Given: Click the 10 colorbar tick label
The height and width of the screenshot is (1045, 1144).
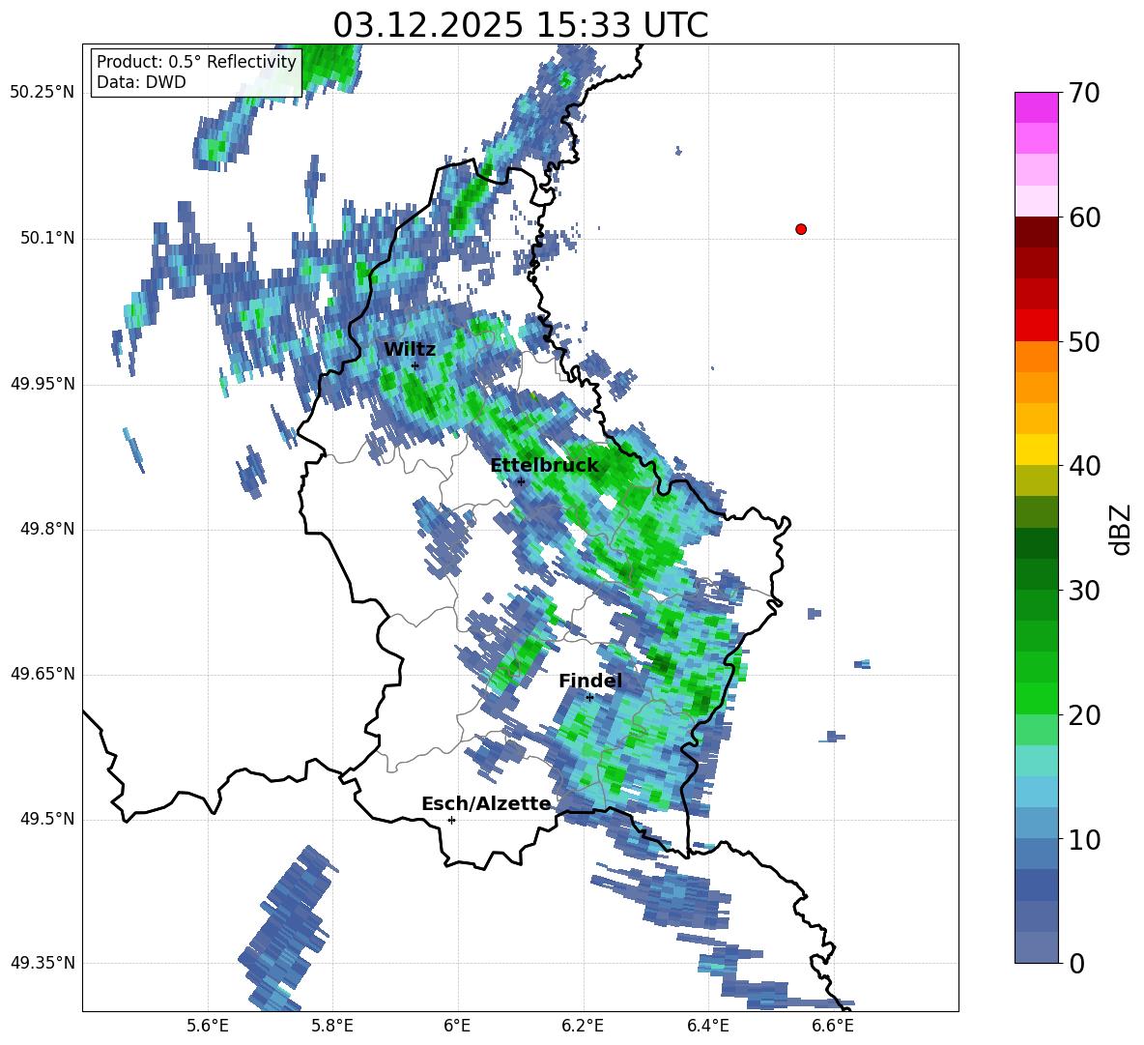Looking at the screenshot, I should coord(1084,839).
